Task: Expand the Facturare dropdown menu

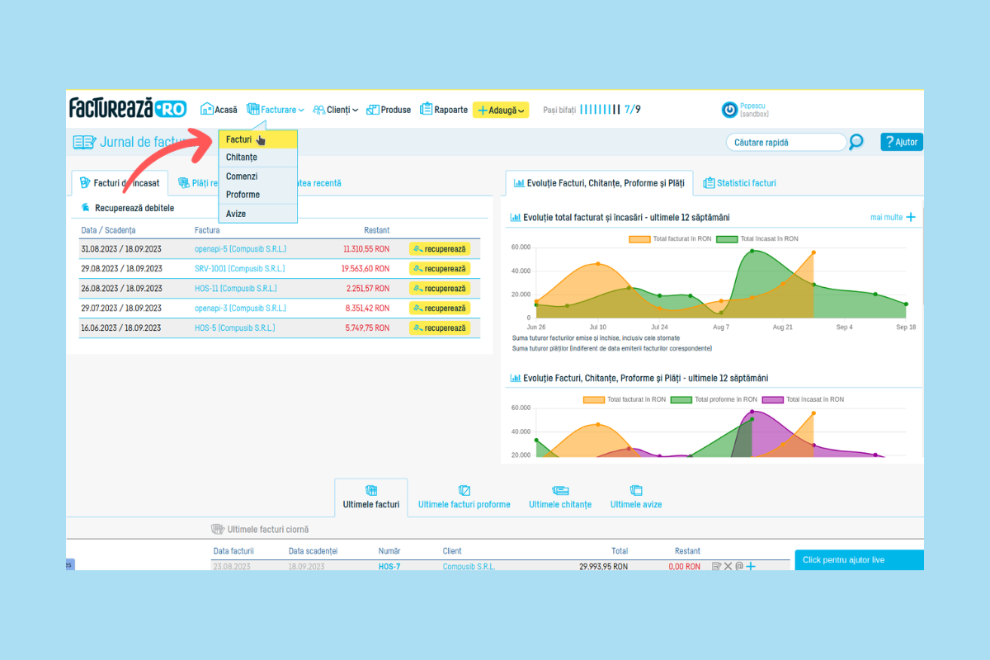Action: [276, 110]
